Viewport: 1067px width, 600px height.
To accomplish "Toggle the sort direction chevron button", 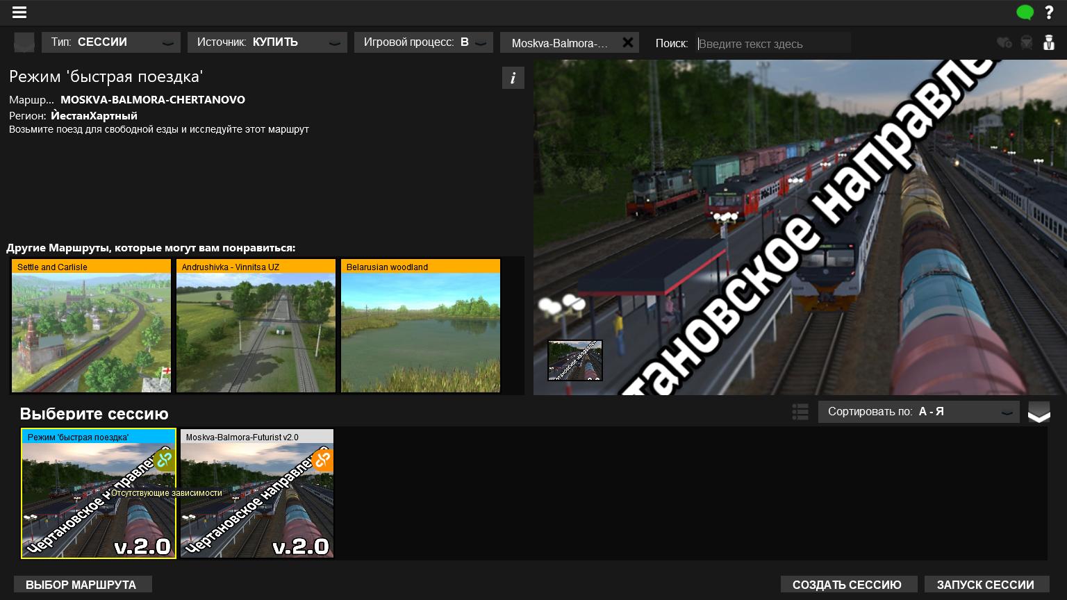I will pos(1039,412).
